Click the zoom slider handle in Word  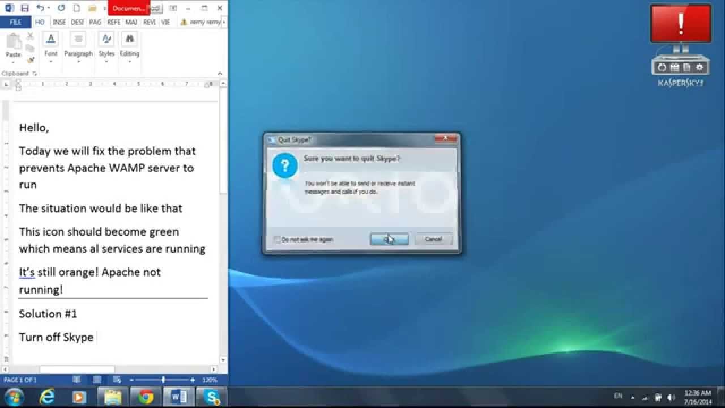pos(163,380)
